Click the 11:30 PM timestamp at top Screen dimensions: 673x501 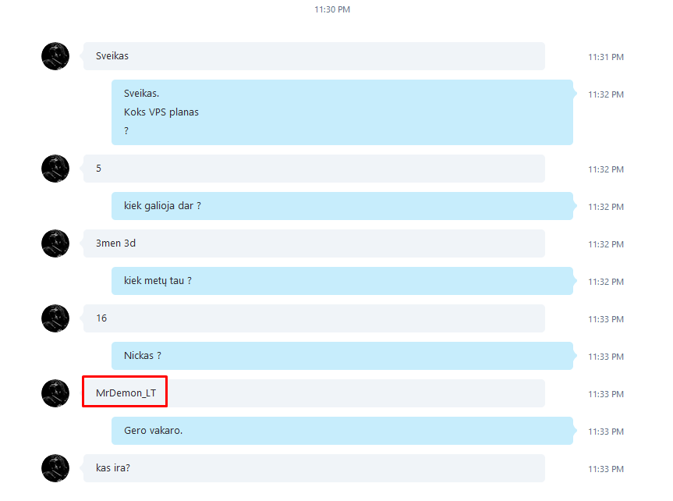point(332,9)
